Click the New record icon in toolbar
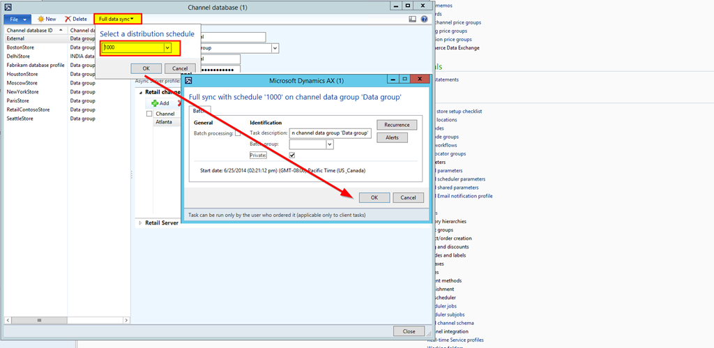The height and width of the screenshot is (348, 714). pos(41,19)
